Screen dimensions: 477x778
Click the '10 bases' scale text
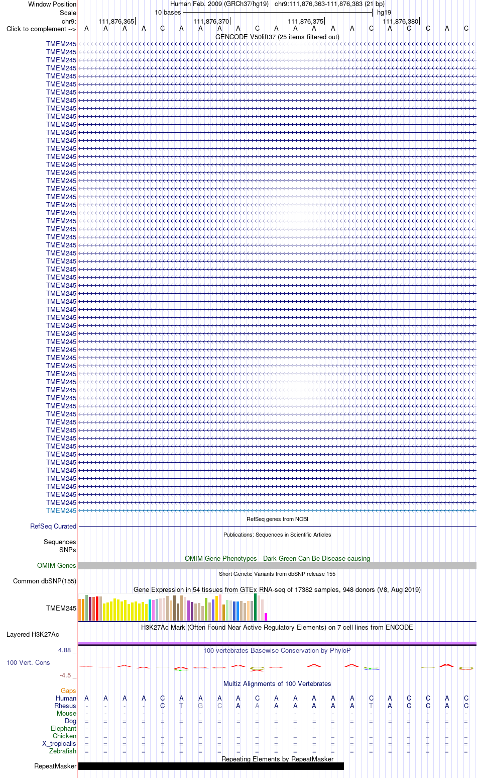[x=168, y=13]
